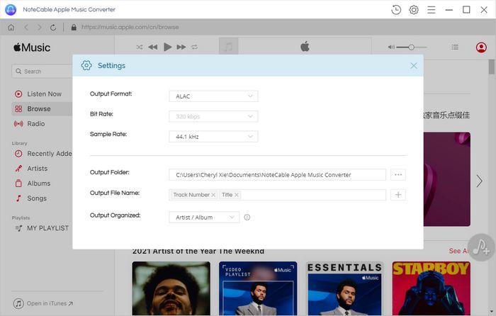496x316 pixels.
Task: Click Open in iTunes link
Action: pyautogui.click(x=43, y=303)
